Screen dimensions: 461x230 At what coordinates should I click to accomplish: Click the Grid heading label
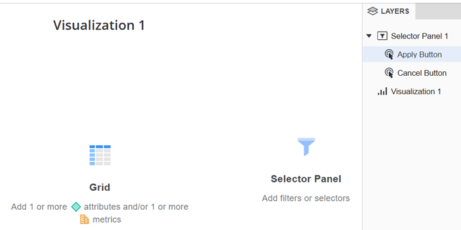click(x=99, y=187)
